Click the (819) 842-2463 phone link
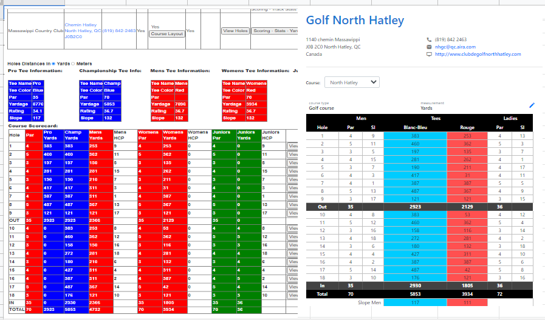The image size is (545, 320). 119,31
